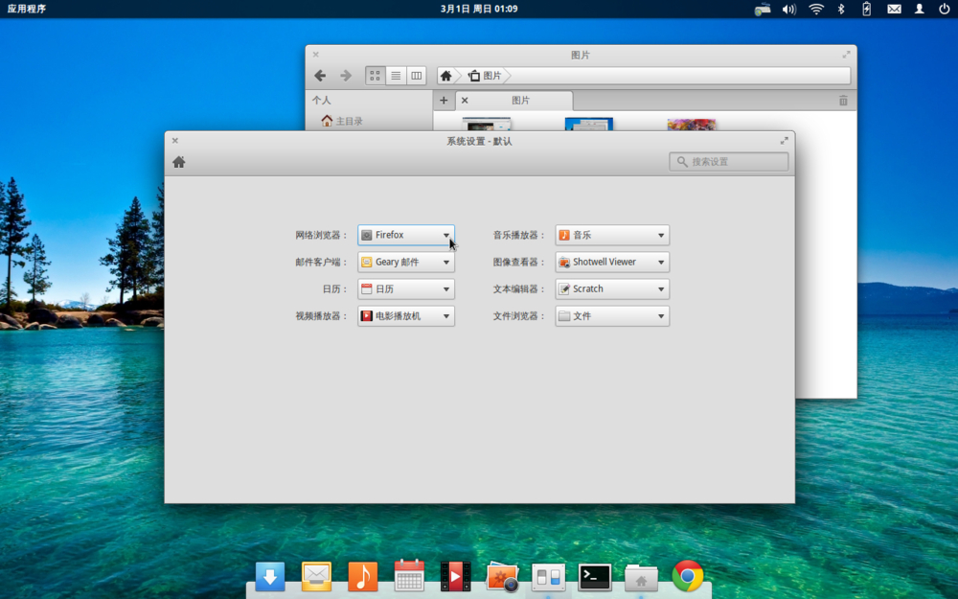Launch Calendar from dock
Viewport: 958px width, 599px height.
pos(409,576)
